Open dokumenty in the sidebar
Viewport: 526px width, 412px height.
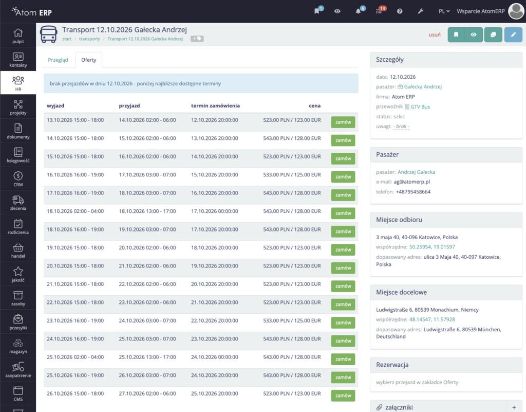tap(18, 131)
